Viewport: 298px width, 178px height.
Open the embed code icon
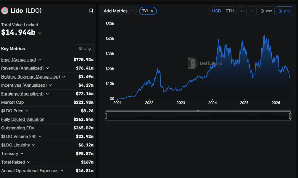click(242, 11)
